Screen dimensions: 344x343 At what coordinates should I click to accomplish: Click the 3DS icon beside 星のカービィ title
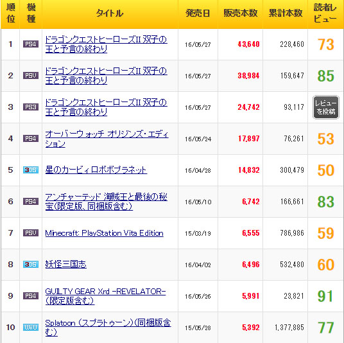coord(31,170)
